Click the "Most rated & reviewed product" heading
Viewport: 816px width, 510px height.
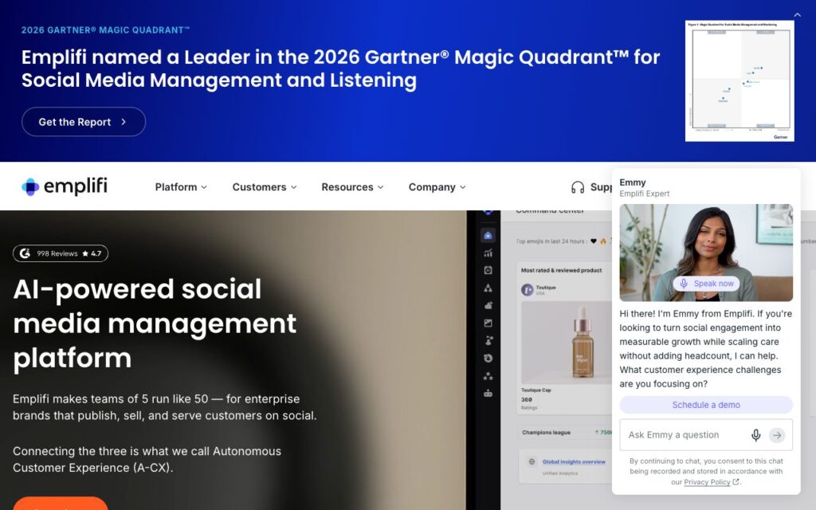click(562, 270)
